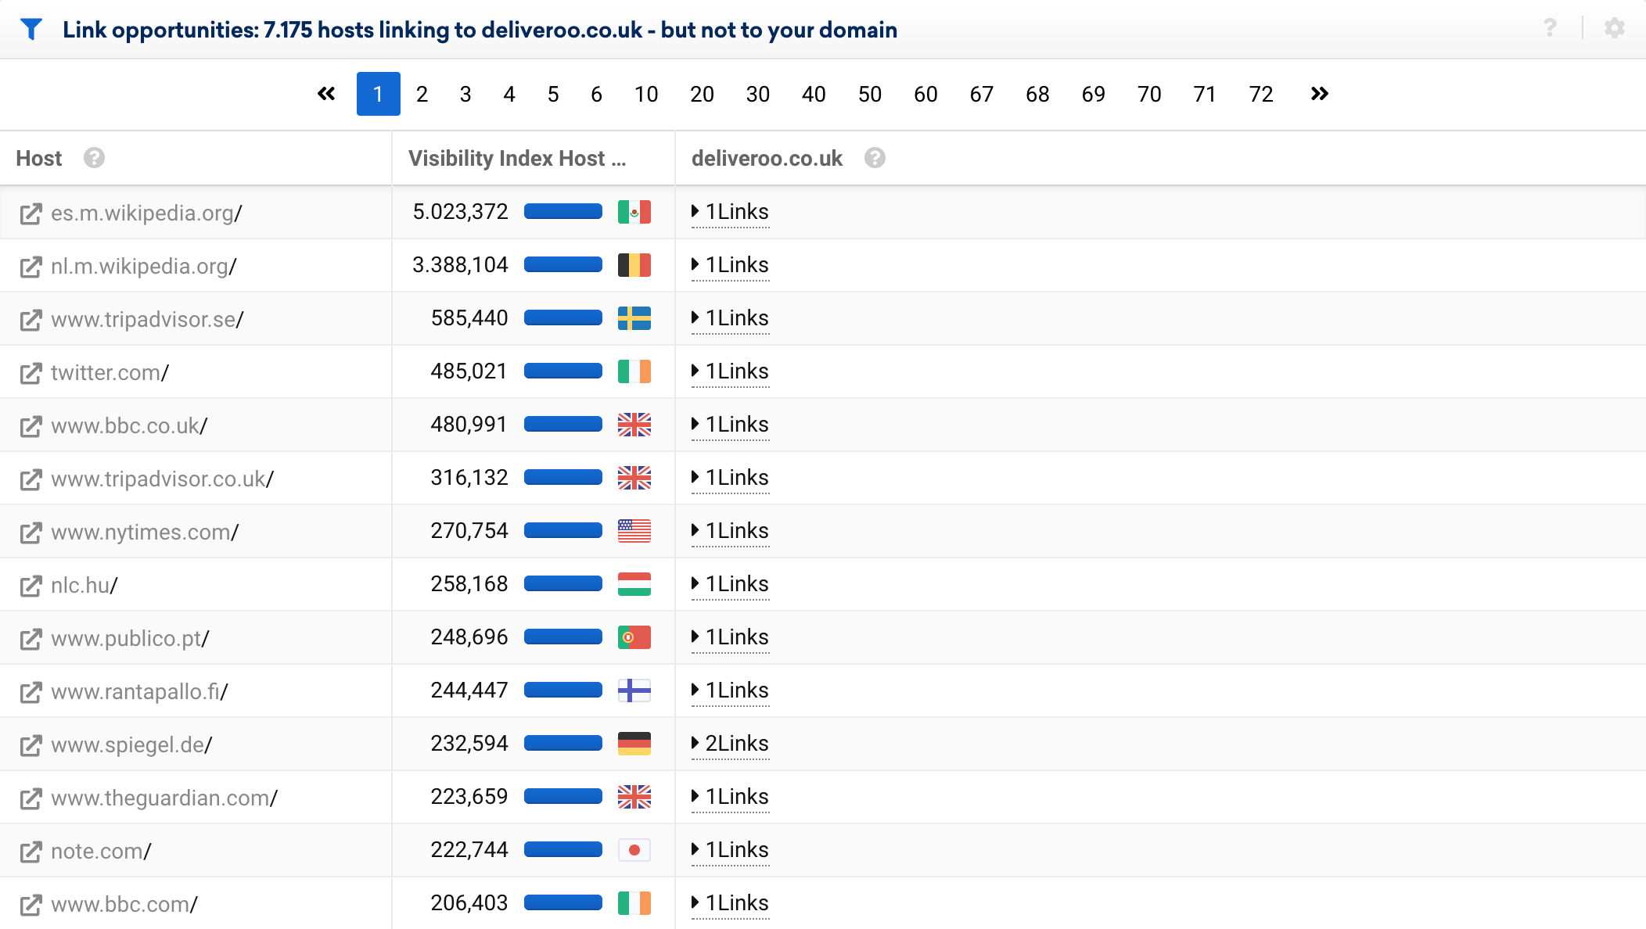Click help icon next to Host header
The width and height of the screenshot is (1646, 929).
pyautogui.click(x=94, y=158)
